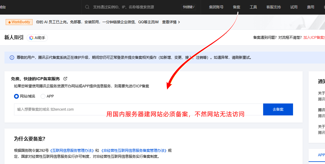
Task: Open the 集团账号 menu
Action: tap(216, 7)
